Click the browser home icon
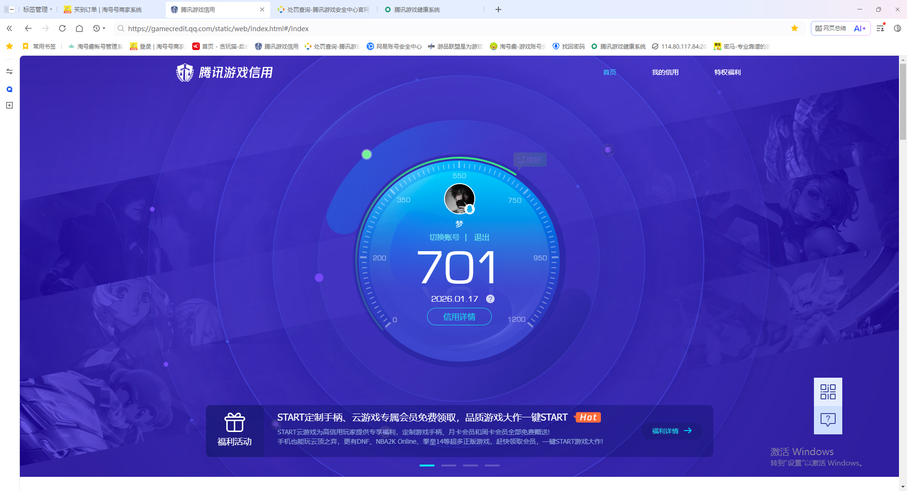The width and height of the screenshot is (907, 491). pos(79,28)
